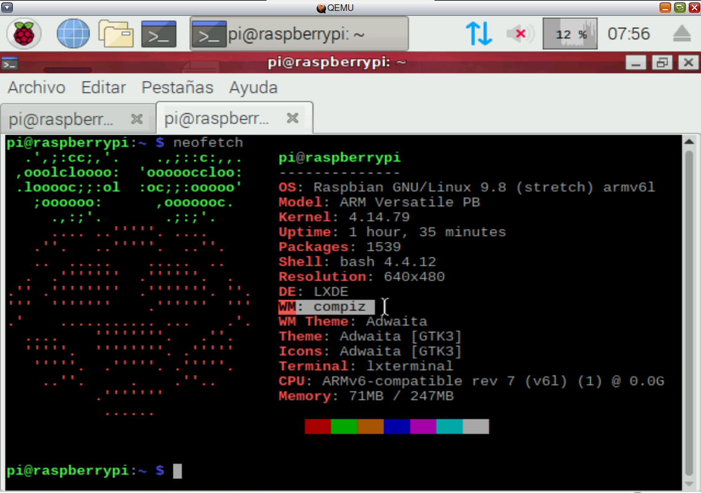Switch to the first pi@raspberr... tab

click(78, 119)
